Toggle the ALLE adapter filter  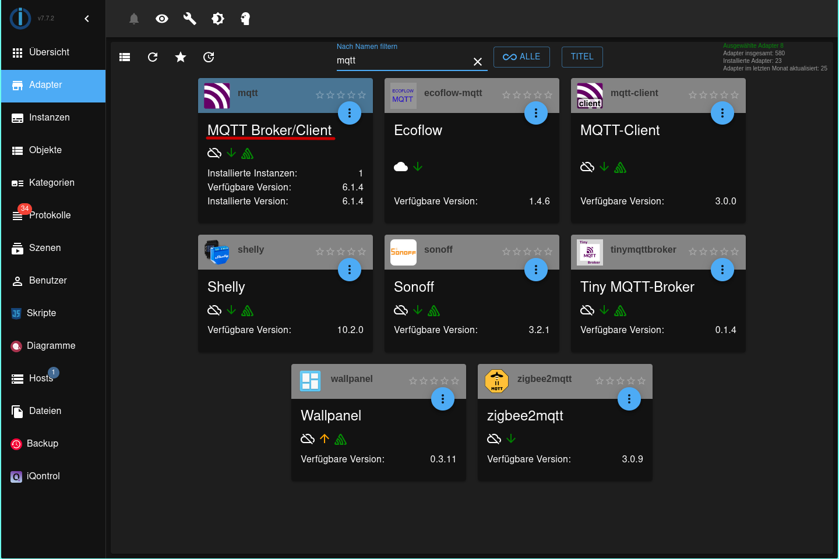(x=521, y=56)
